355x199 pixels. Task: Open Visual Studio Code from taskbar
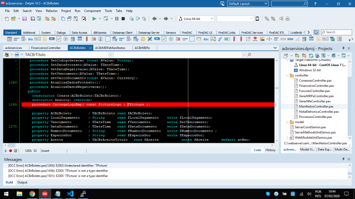[x=71, y=194]
